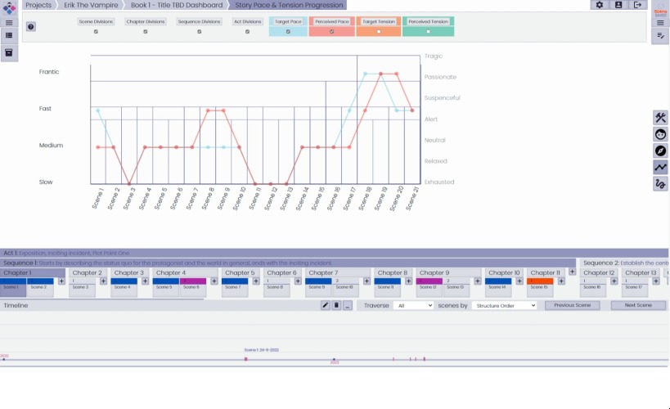Add a scene to Chapter 4
The width and height of the screenshot is (670, 409).
[x=214, y=281]
